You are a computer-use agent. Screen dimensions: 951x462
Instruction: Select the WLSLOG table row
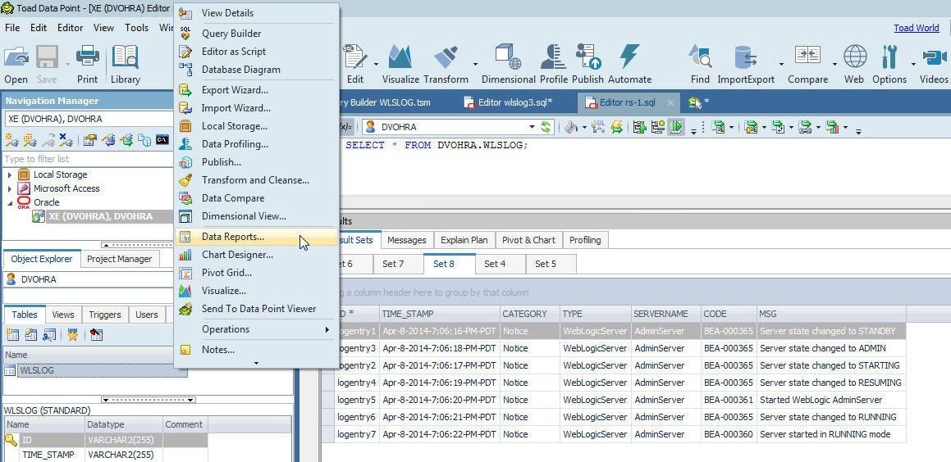(96, 370)
